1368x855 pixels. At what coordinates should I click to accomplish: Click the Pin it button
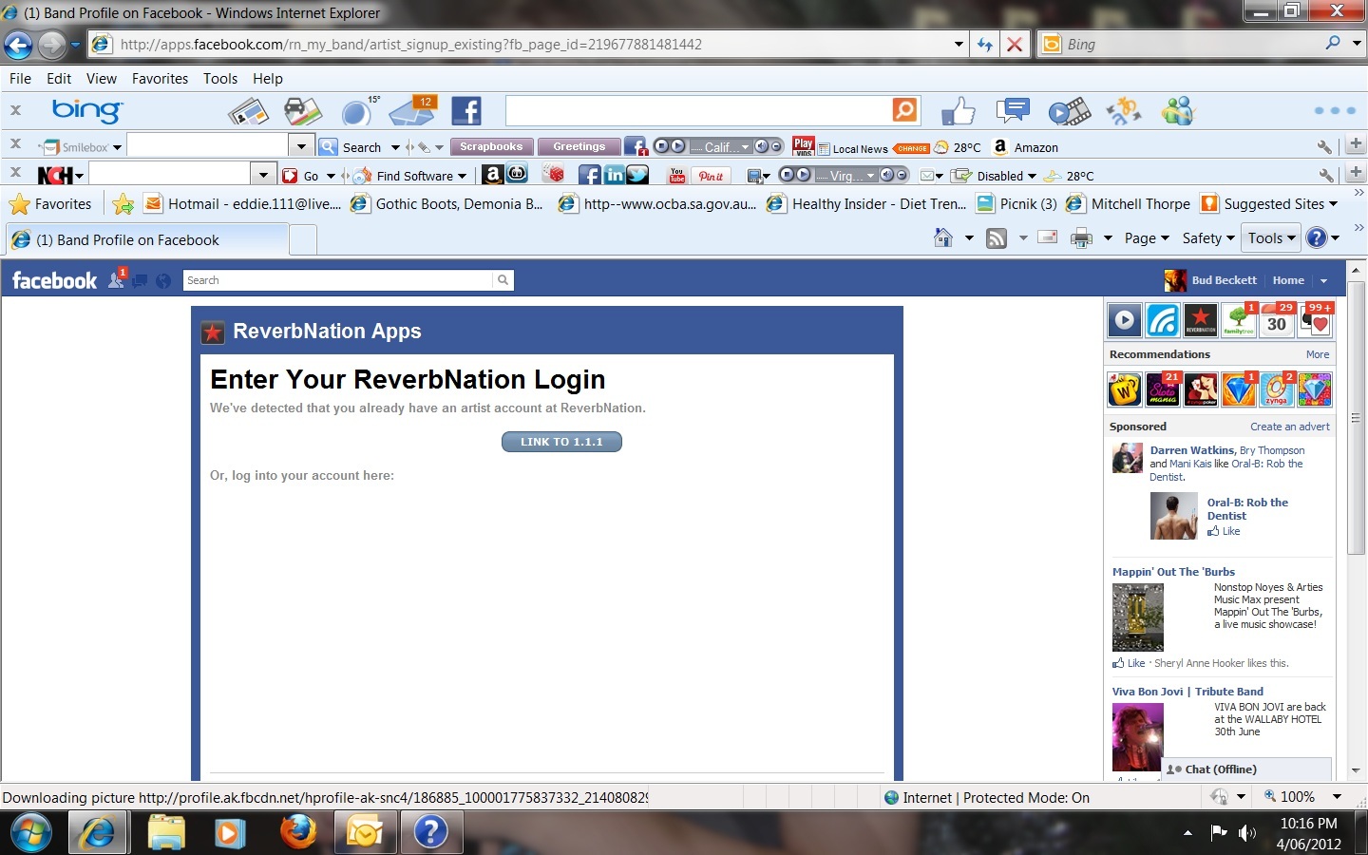pos(711,176)
